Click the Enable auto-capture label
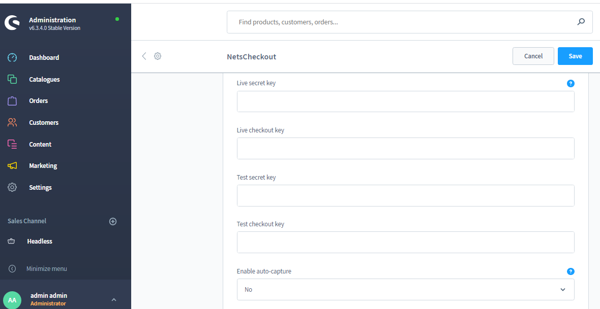 click(264, 271)
